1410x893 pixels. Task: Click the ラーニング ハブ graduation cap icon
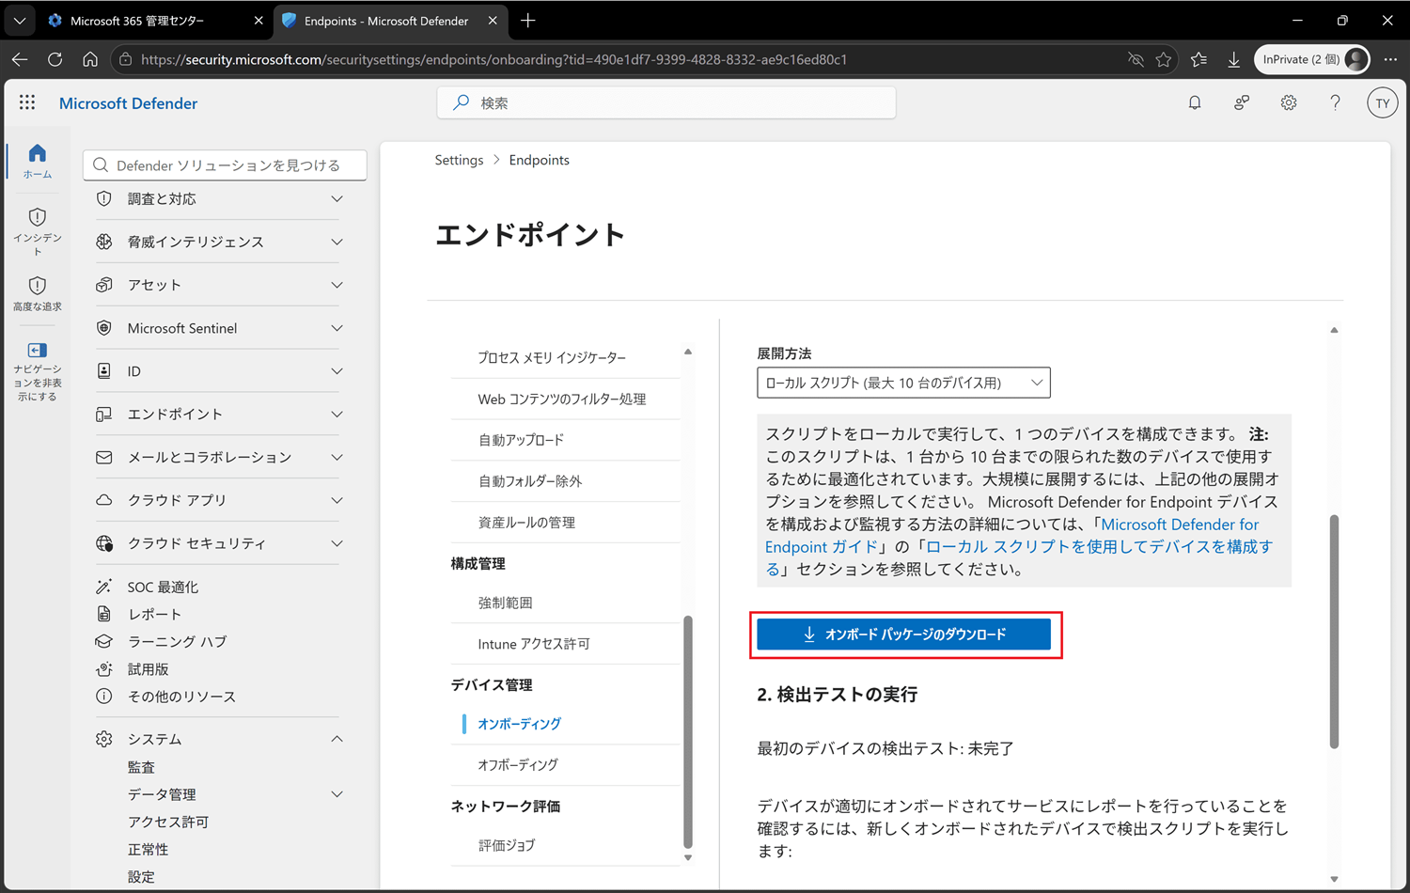click(x=104, y=641)
